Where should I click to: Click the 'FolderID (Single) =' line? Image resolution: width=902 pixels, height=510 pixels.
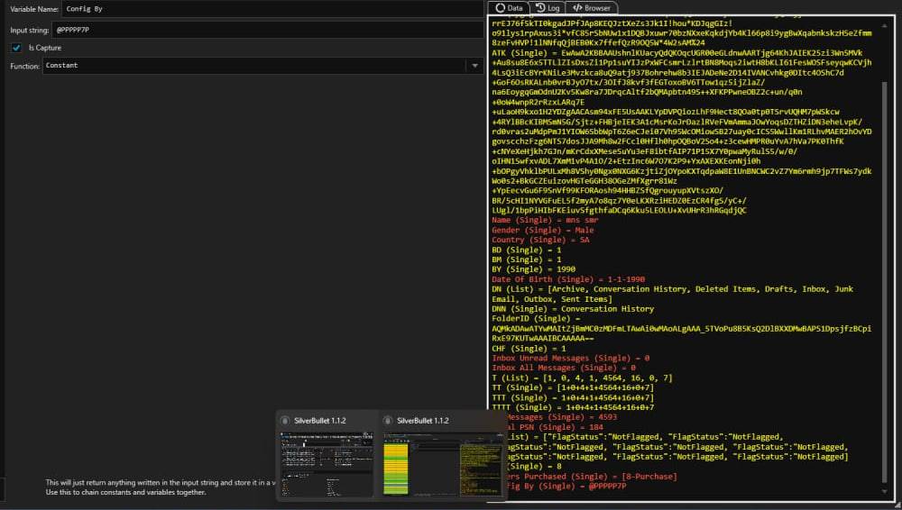point(536,319)
